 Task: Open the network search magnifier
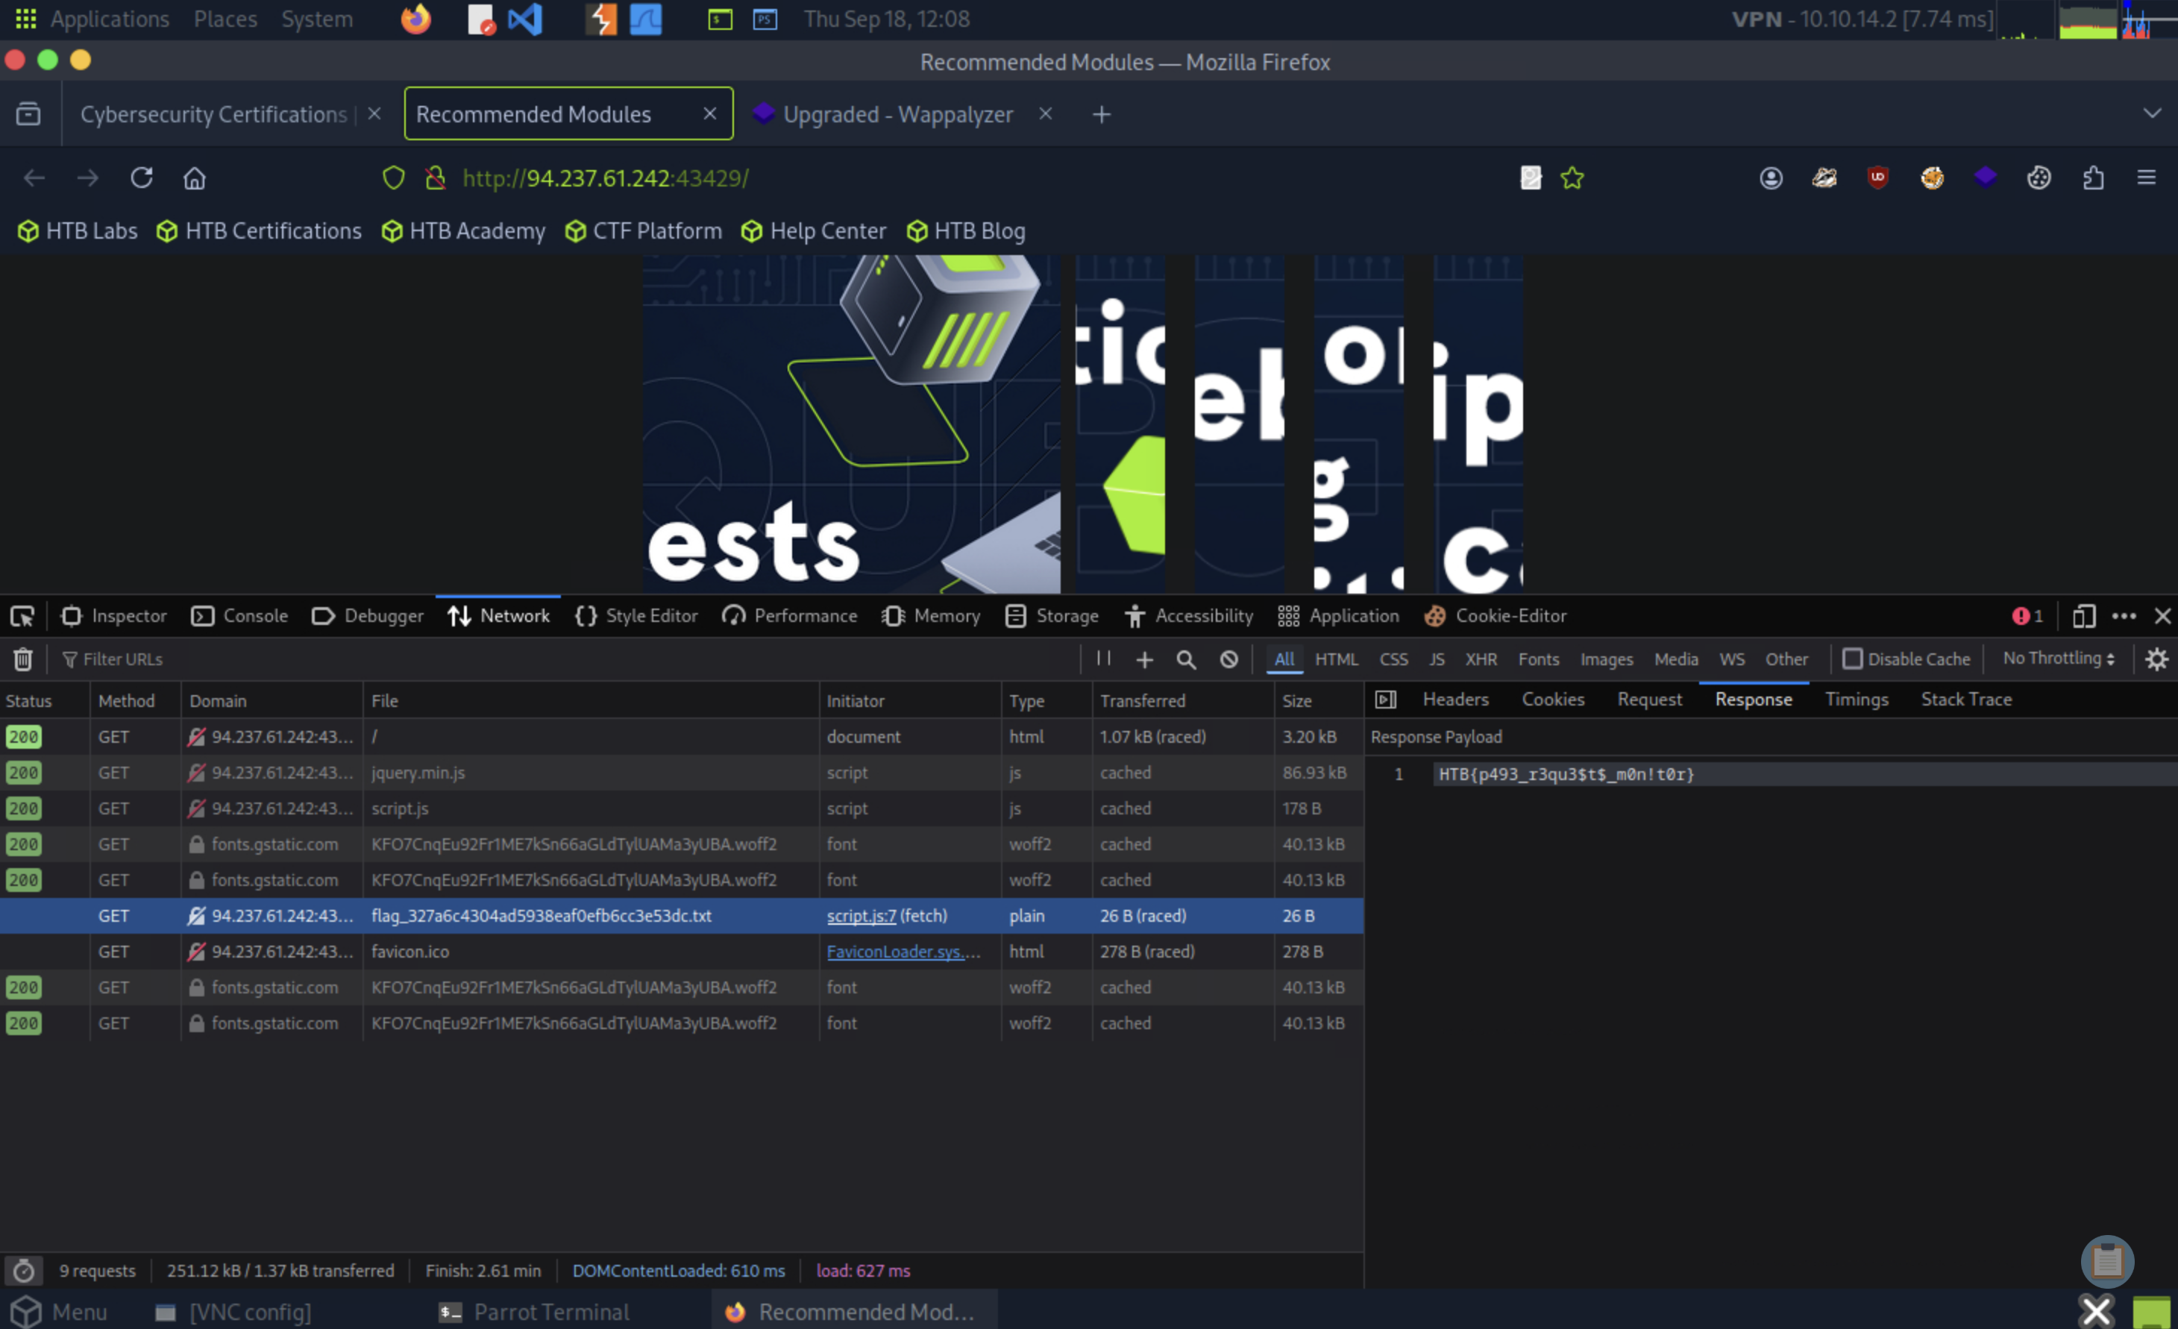[x=1186, y=659]
